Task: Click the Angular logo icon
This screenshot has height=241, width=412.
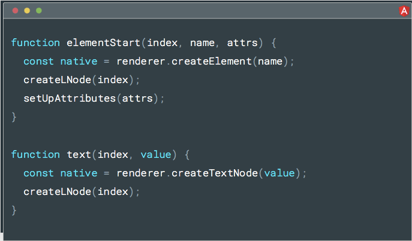Action: 404,10
